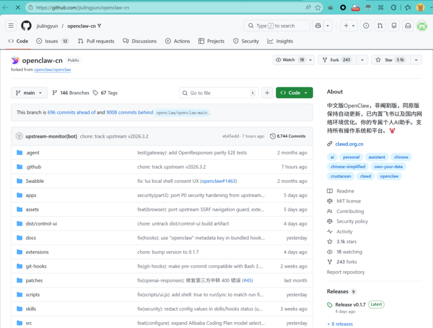This screenshot has height=328, width=433.
Task: Click the add file plus button
Action: pyautogui.click(x=267, y=93)
